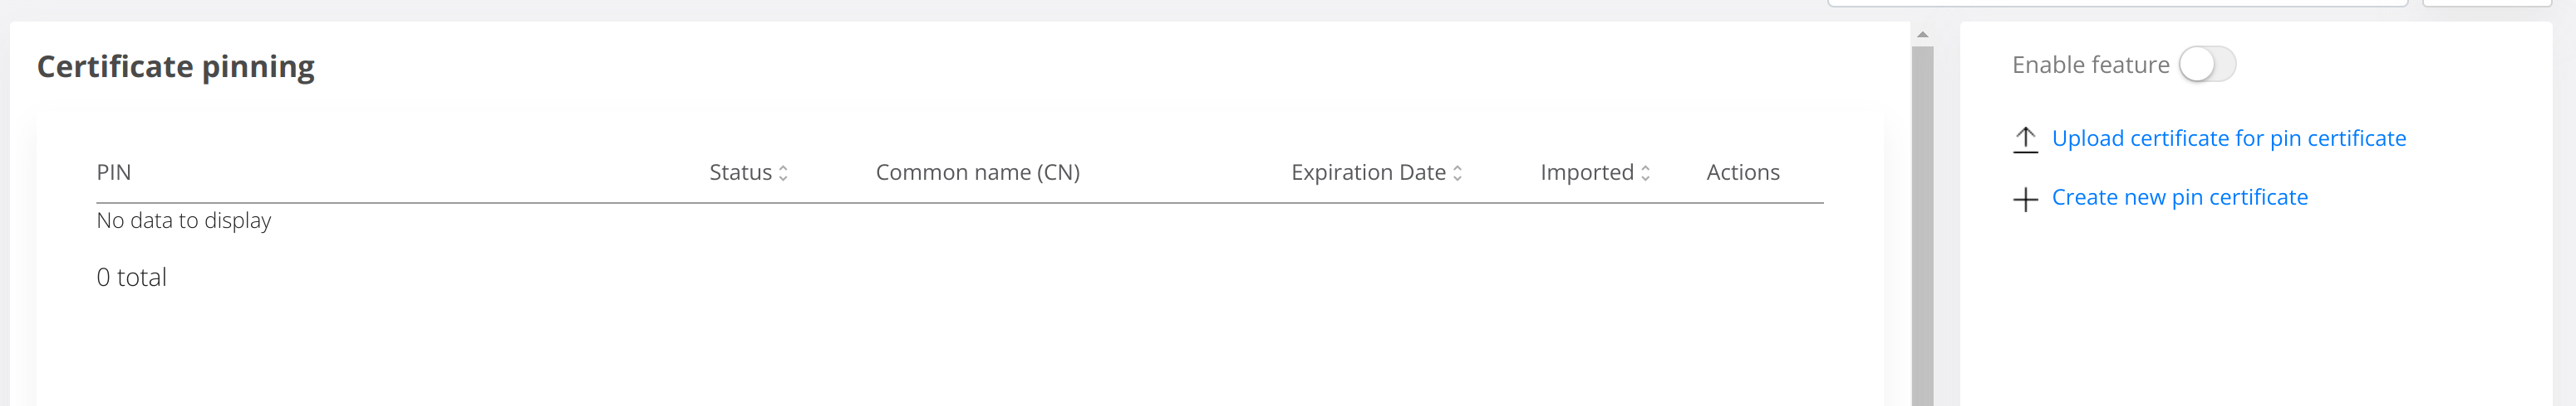Sort the table by Status column header
This screenshot has height=406, width=2576.
[x=740, y=172]
